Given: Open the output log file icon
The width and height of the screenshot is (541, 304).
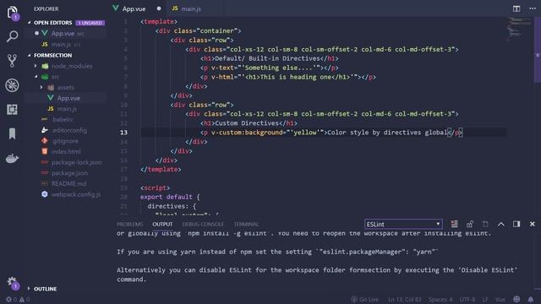Looking at the screenshot, I should (x=485, y=224).
